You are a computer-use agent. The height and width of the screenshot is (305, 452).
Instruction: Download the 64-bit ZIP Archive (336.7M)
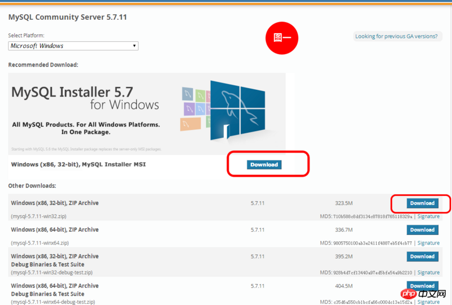(x=422, y=230)
